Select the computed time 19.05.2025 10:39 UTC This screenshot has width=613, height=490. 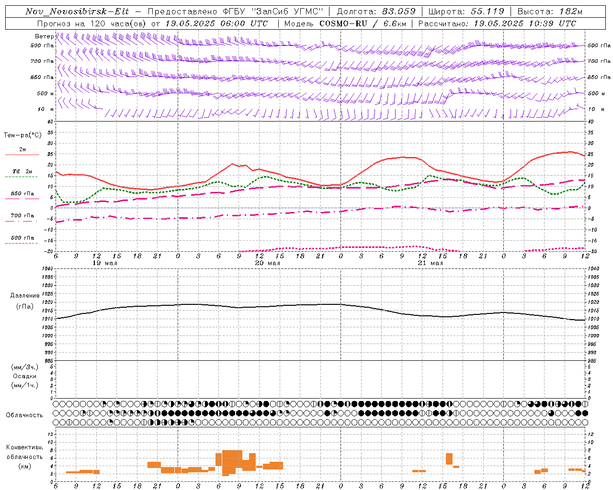(x=525, y=23)
